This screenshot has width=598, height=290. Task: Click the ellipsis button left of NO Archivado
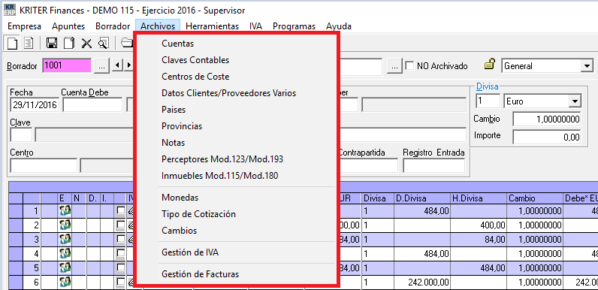point(394,65)
